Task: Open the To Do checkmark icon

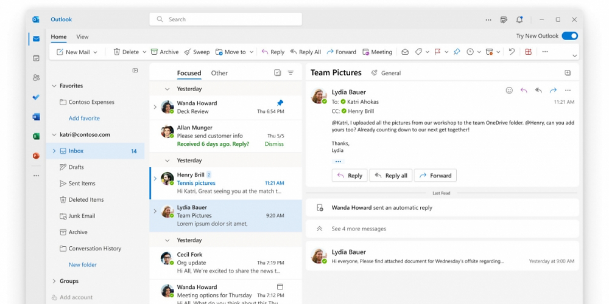Action: (36, 97)
